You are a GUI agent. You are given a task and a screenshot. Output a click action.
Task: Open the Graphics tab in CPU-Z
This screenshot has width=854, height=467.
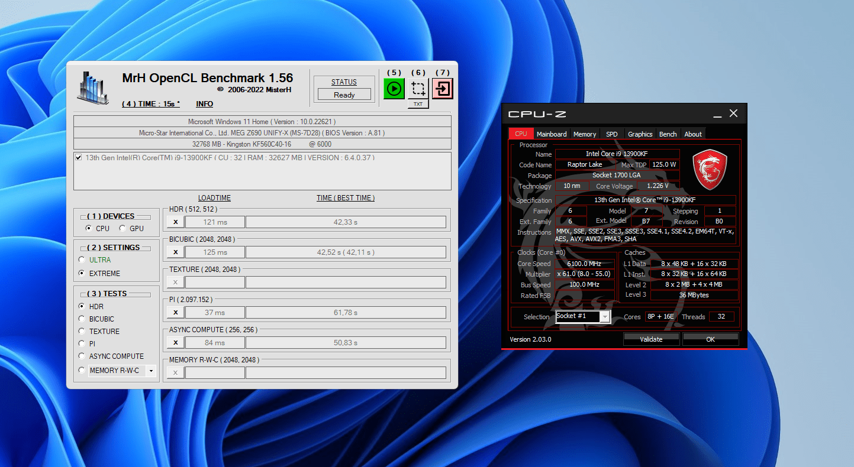click(x=640, y=134)
